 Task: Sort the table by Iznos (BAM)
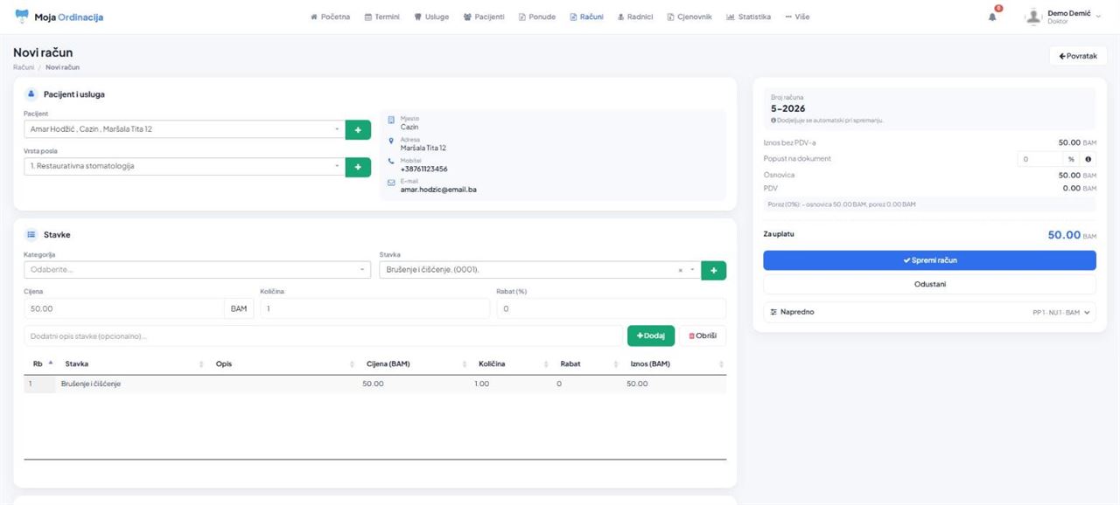pos(675,363)
